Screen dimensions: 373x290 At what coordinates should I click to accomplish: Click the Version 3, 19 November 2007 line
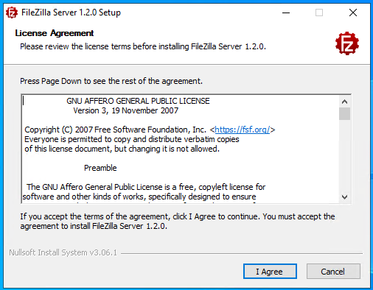(126, 110)
